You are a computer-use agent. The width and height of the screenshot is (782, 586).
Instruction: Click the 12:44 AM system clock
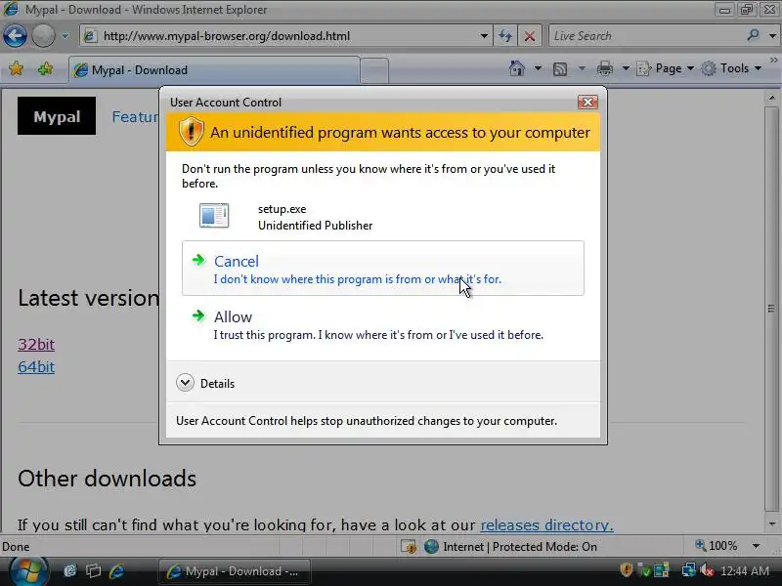click(x=745, y=570)
